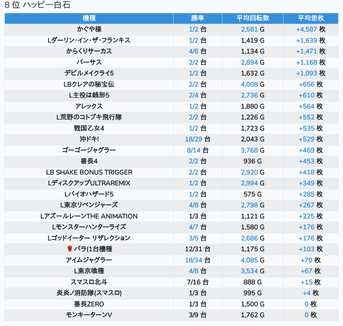Click the 4,008 spins link for LBクレアの秘宝伝

point(249,85)
